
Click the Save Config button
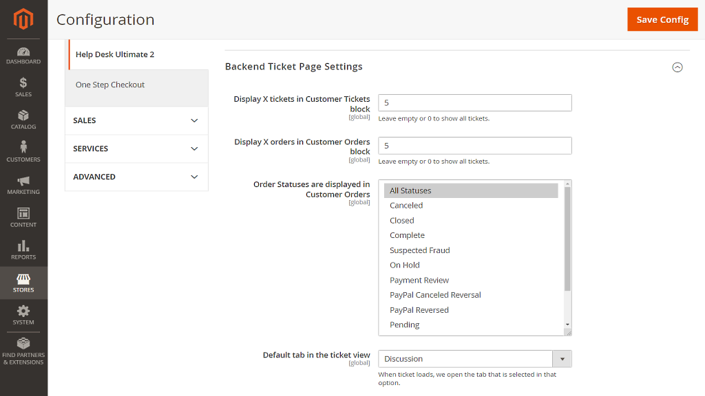pyautogui.click(x=662, y=19)
